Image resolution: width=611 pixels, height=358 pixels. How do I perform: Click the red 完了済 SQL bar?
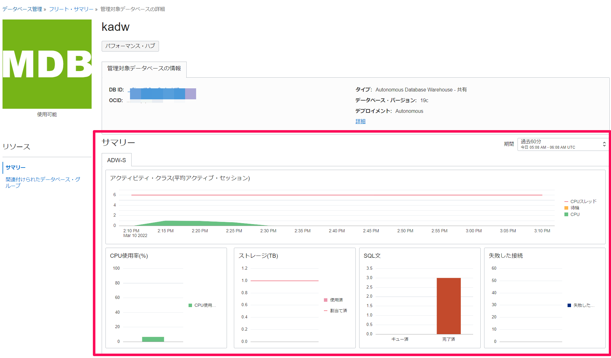(x=448, y=306)
